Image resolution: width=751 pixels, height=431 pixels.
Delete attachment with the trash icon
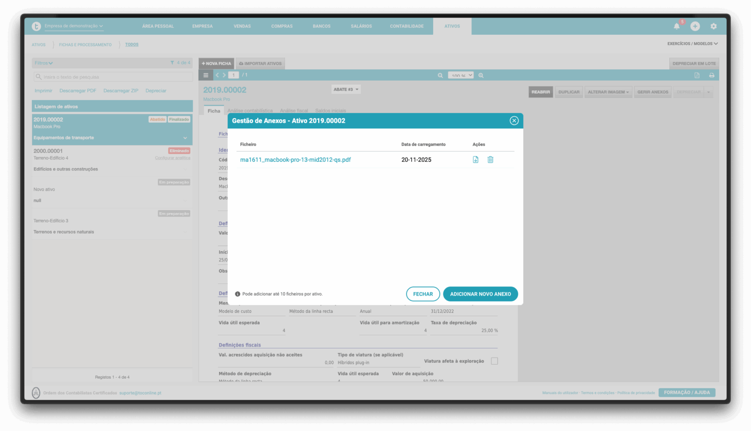[490, 160]
